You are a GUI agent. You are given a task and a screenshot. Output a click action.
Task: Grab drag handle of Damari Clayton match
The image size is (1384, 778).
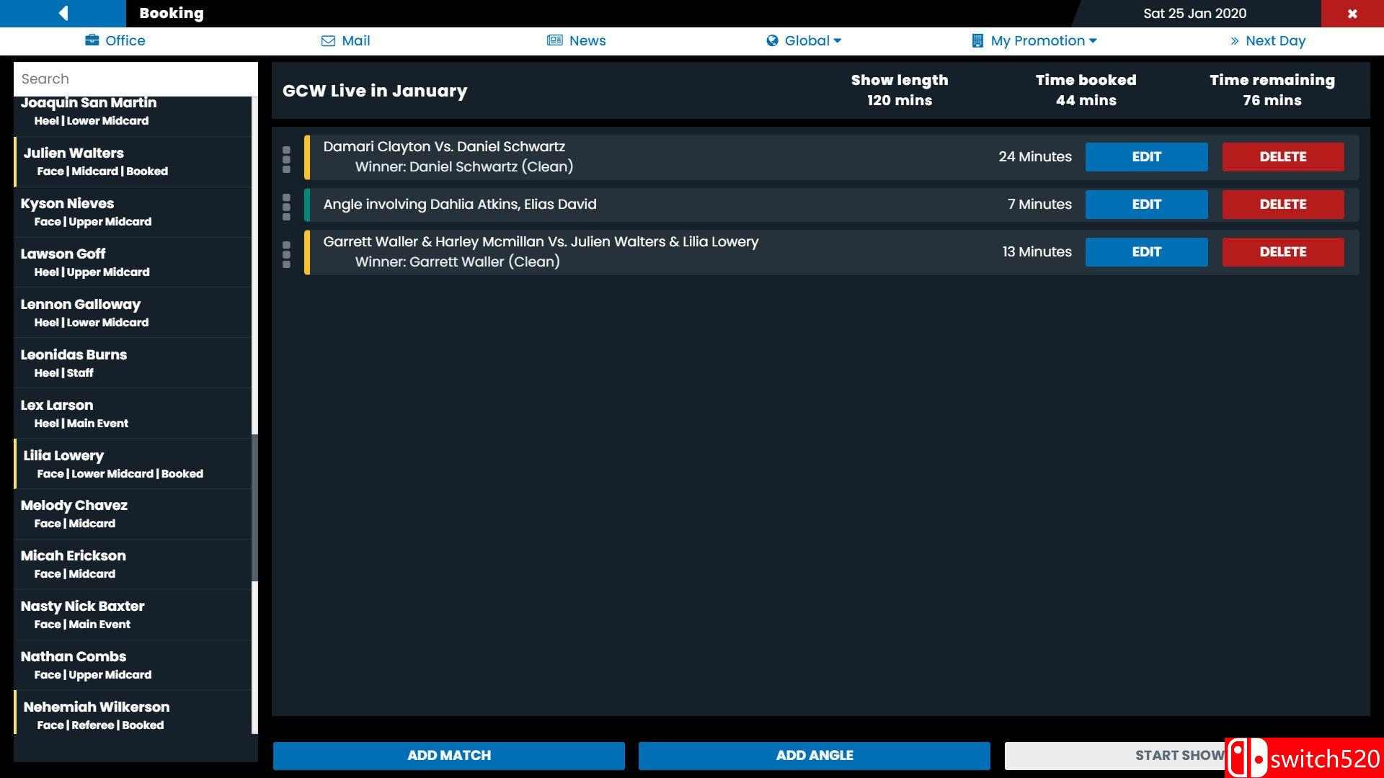pyautogui.click(x=286, y=159)
